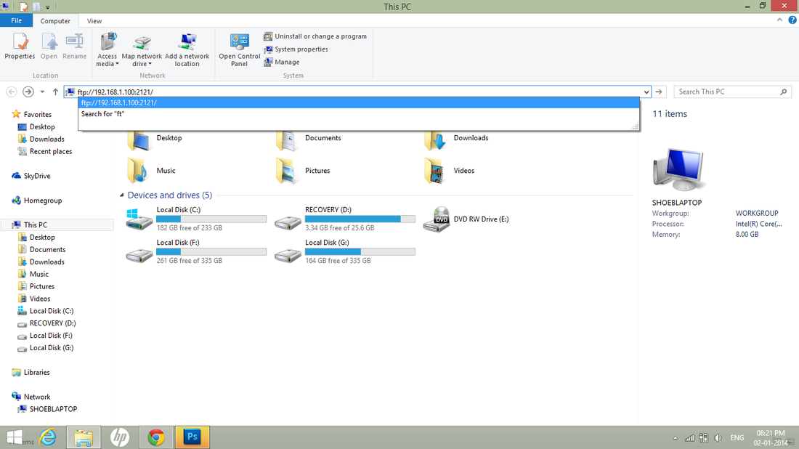Open Local Disk (C:) drive
The image size is (799, 449).
coord(196,219)
